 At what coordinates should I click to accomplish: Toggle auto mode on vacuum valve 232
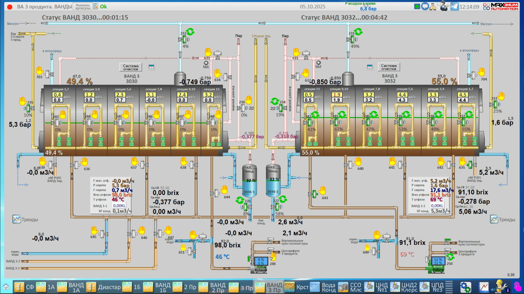(190, 32)
